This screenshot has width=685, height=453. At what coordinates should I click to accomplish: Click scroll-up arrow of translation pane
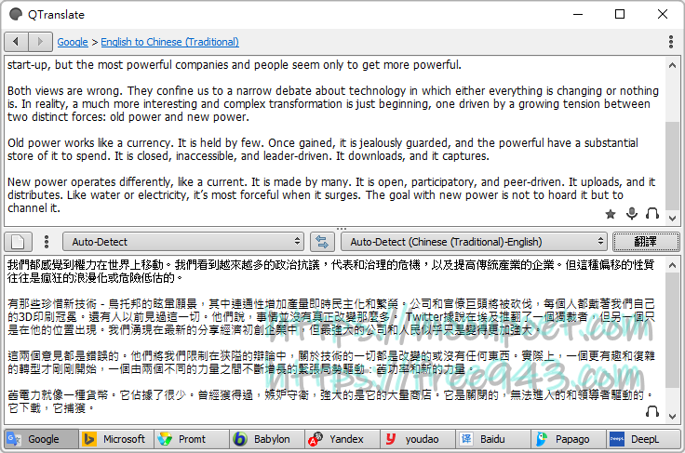[672, 265]
